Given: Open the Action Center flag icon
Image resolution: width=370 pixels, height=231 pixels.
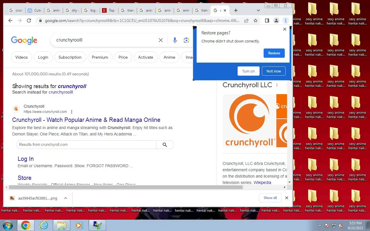Looking at the screenshot, I should [327, 226].
